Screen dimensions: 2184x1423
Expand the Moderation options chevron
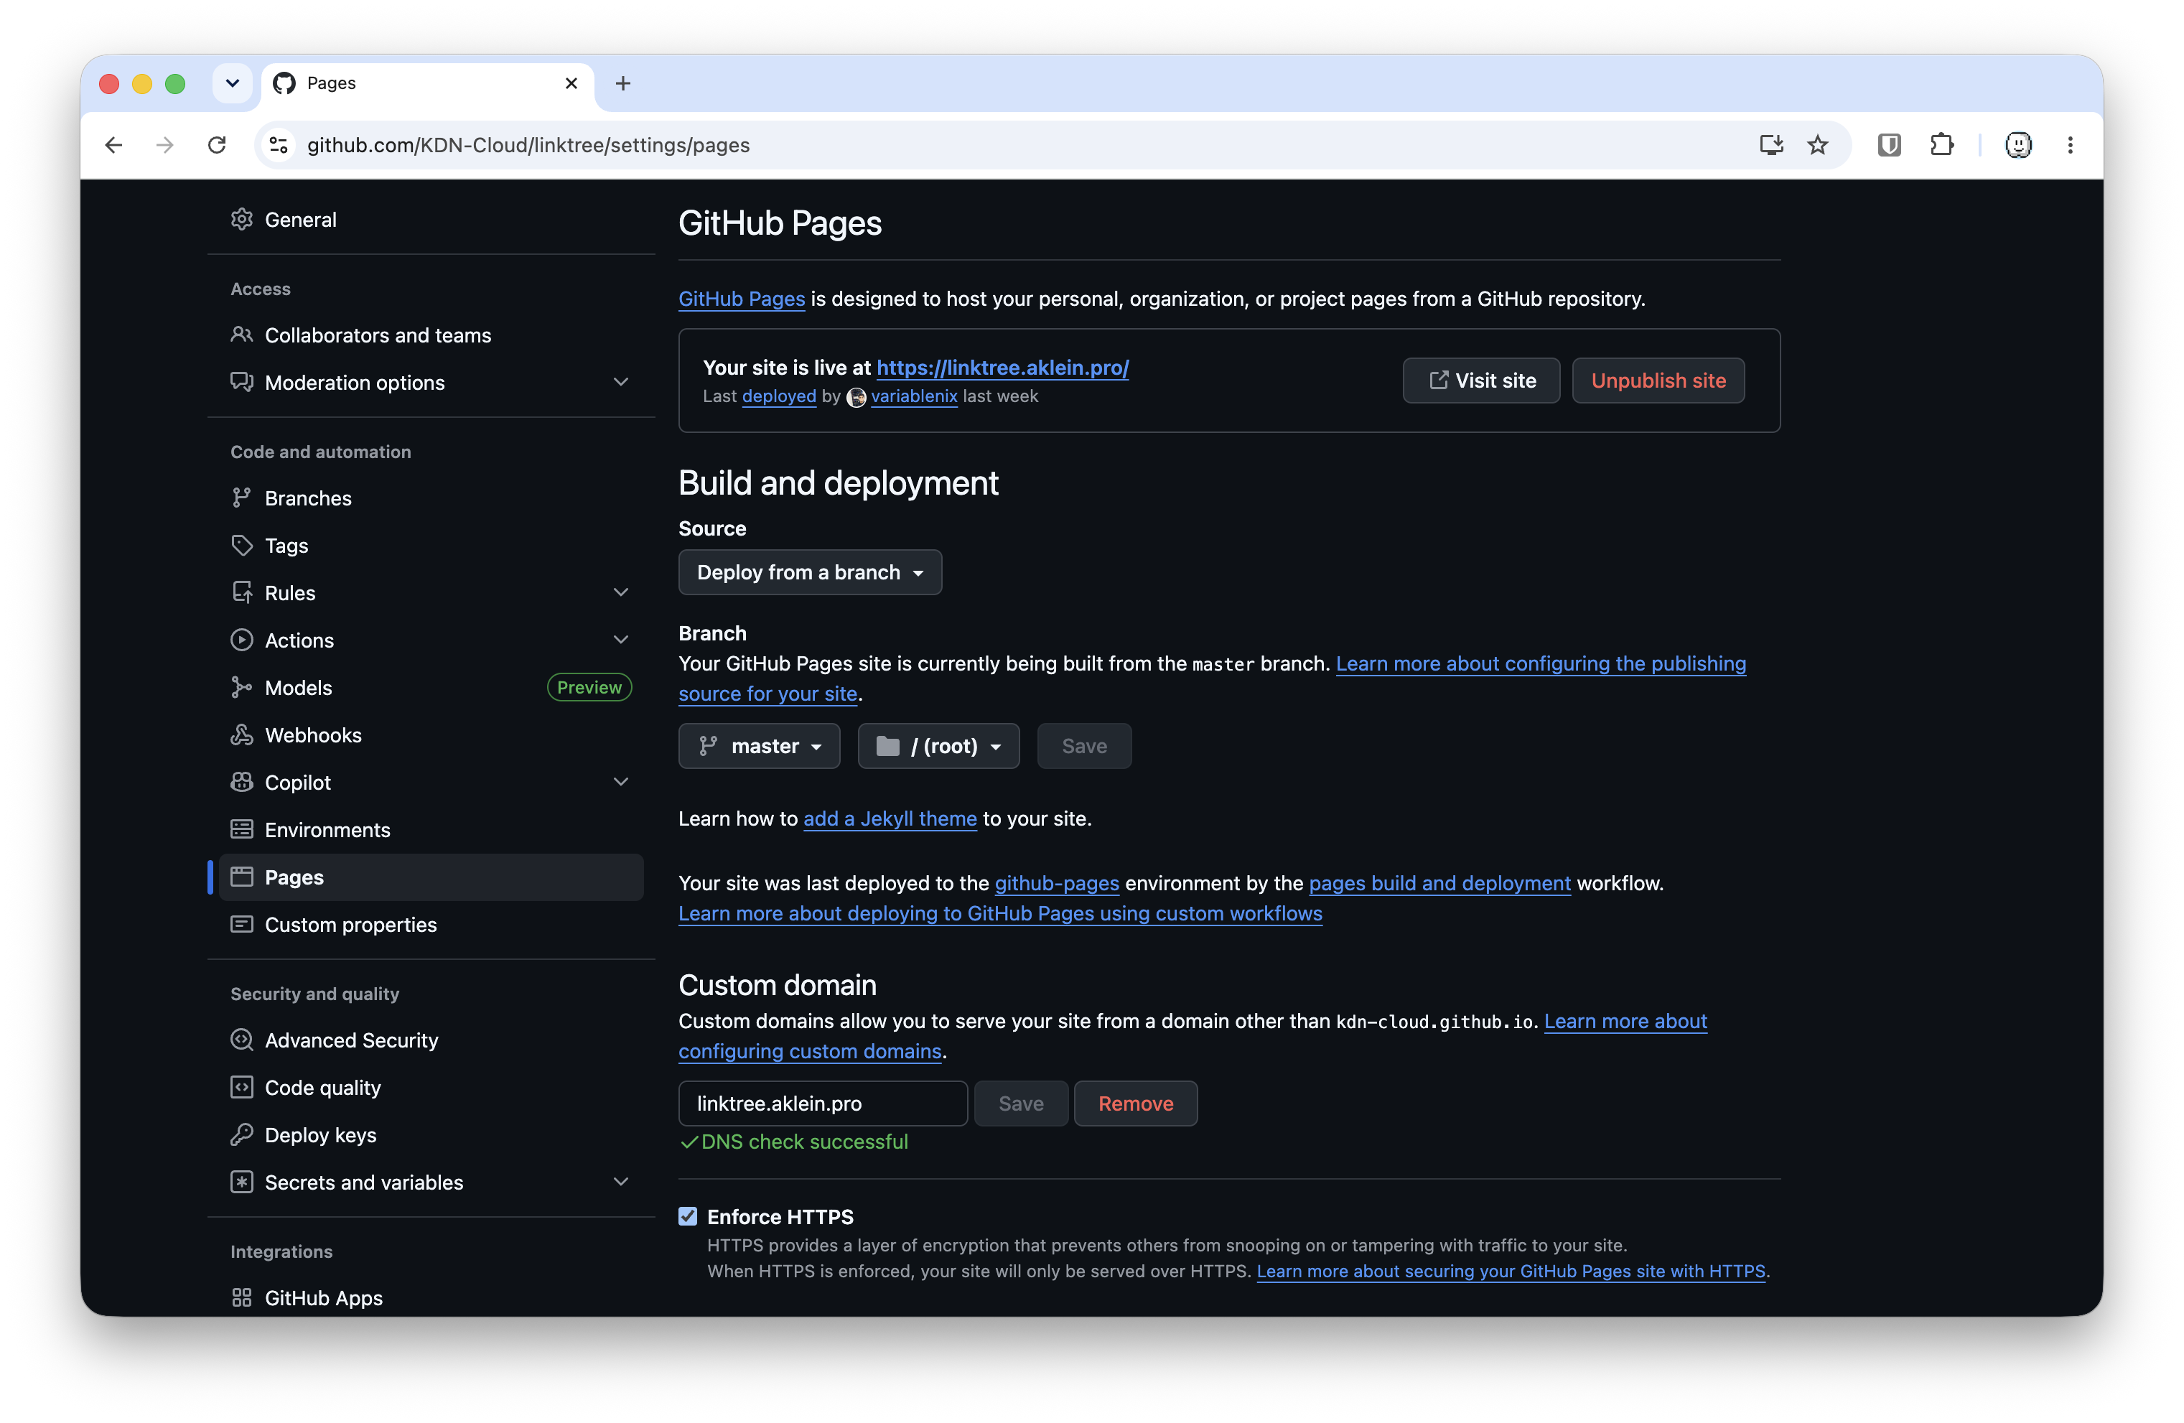tap(621, 382)
